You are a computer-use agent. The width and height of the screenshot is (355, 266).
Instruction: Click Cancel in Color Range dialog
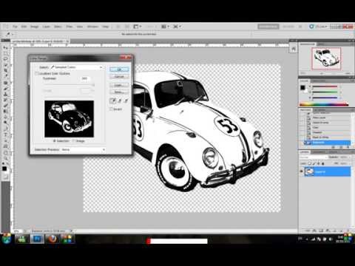coord(119,77)
